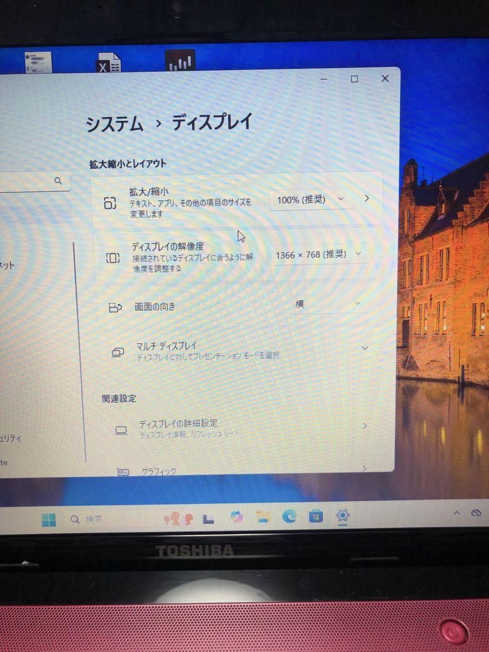Screen dimensions: 489x652
Task: Click the グラフィック icon
Action: (x=123, y=472)
